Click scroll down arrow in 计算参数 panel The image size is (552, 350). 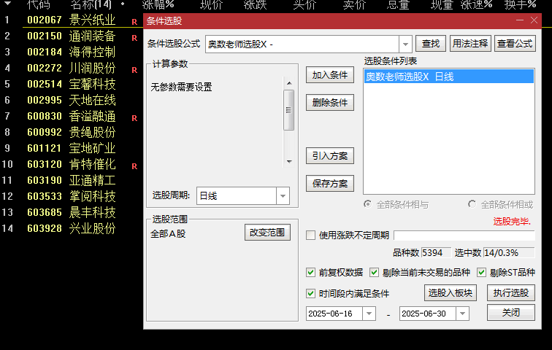289,162
